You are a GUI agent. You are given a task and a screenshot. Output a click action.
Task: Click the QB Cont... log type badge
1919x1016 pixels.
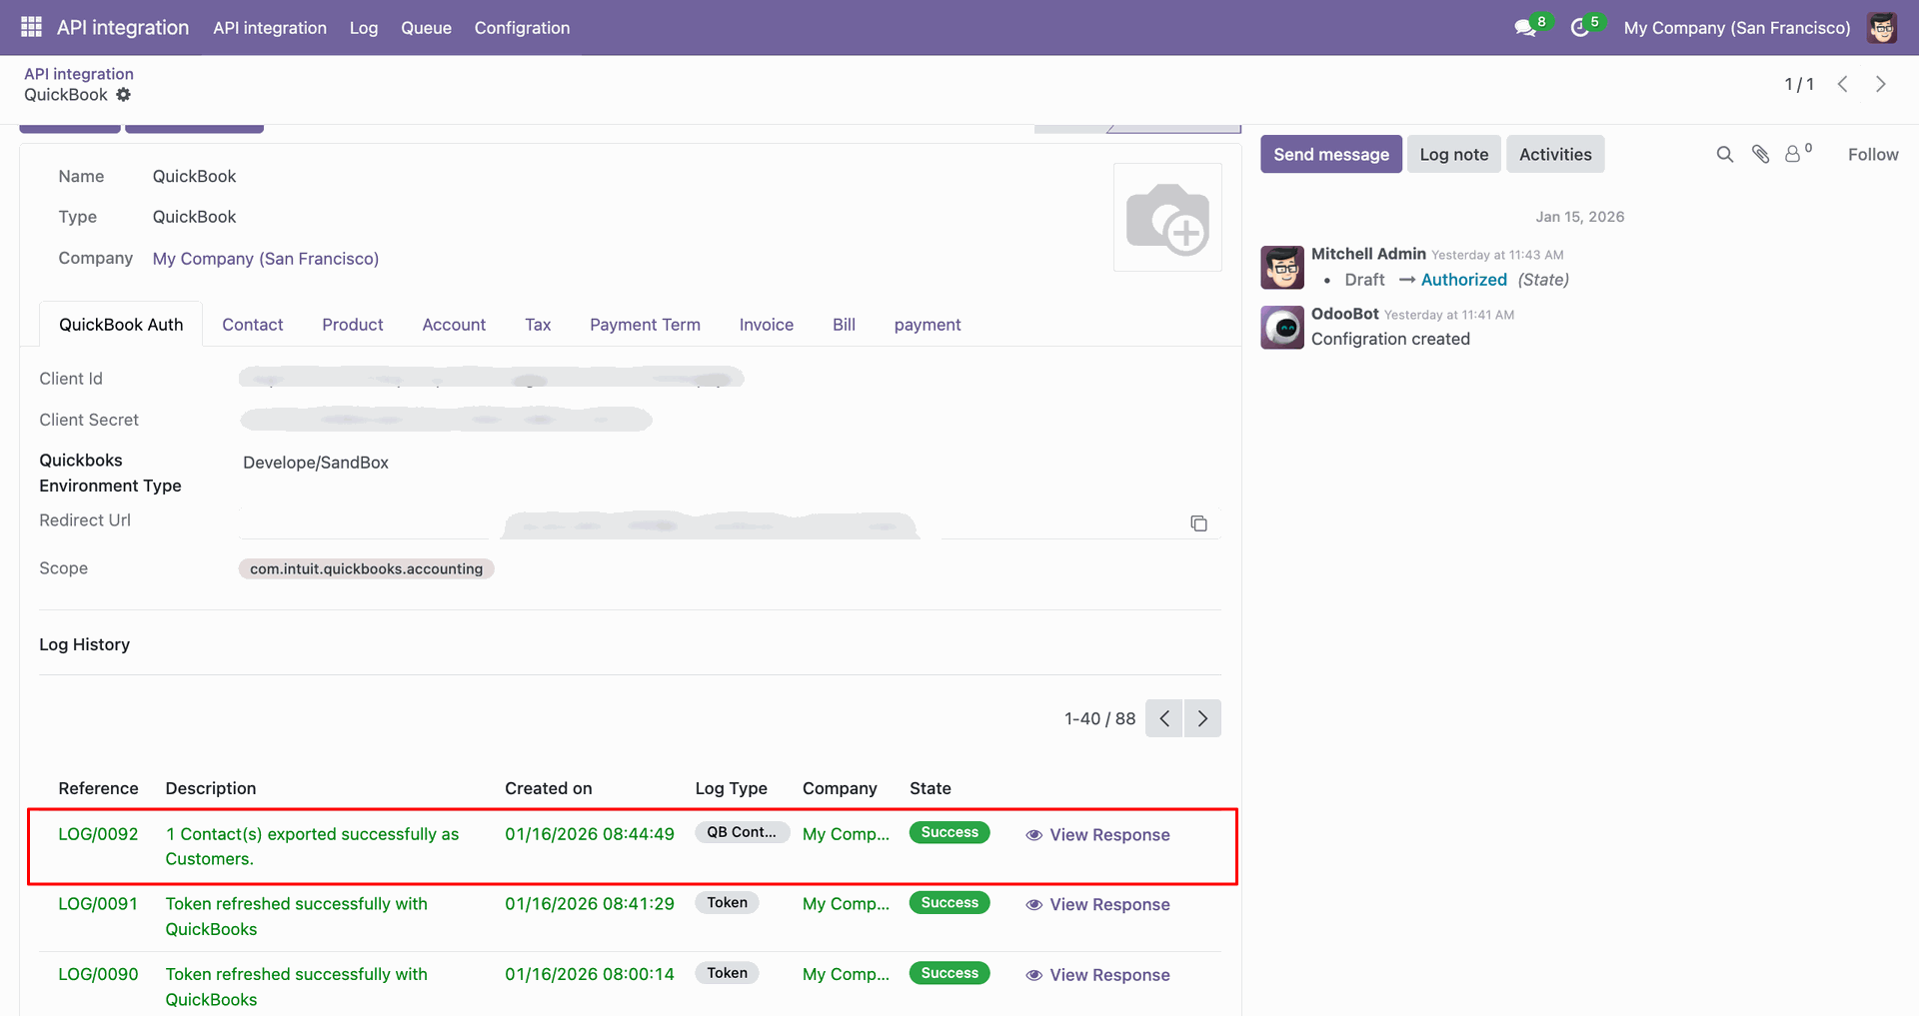(x=742, y=832)
